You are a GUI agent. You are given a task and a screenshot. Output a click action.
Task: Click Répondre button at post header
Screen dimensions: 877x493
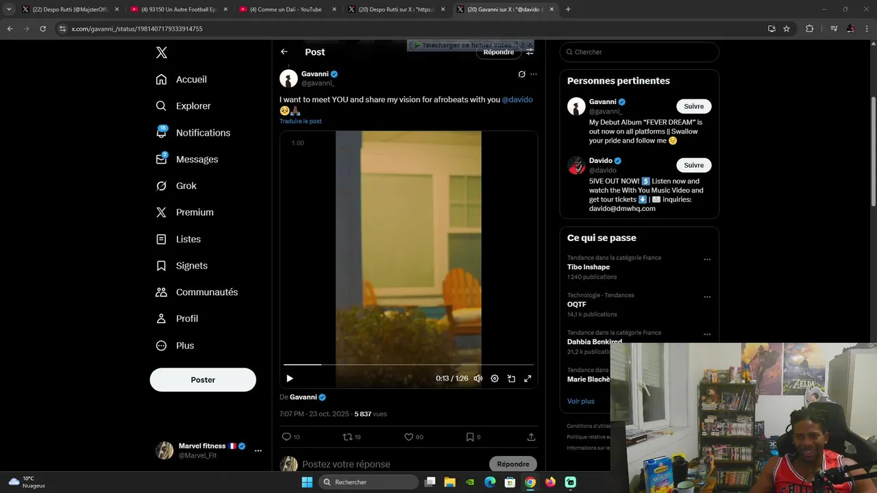pyautogui.click(x=499, y=52)
